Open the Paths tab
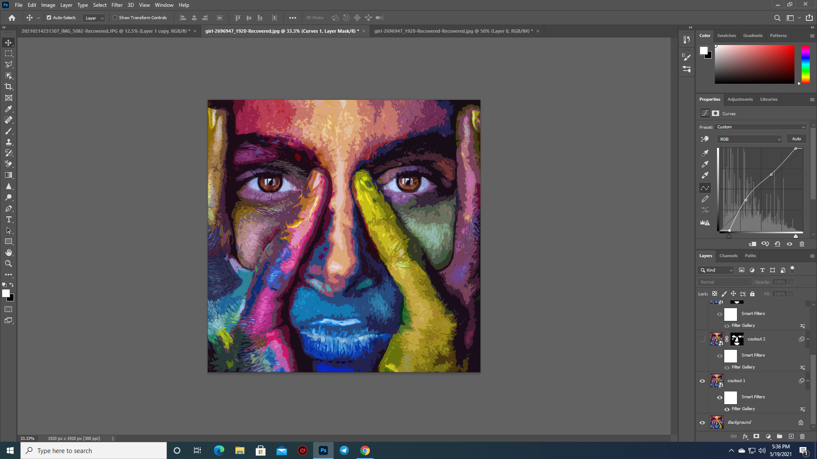The image size is (817, 459). [x=750, y=256]
